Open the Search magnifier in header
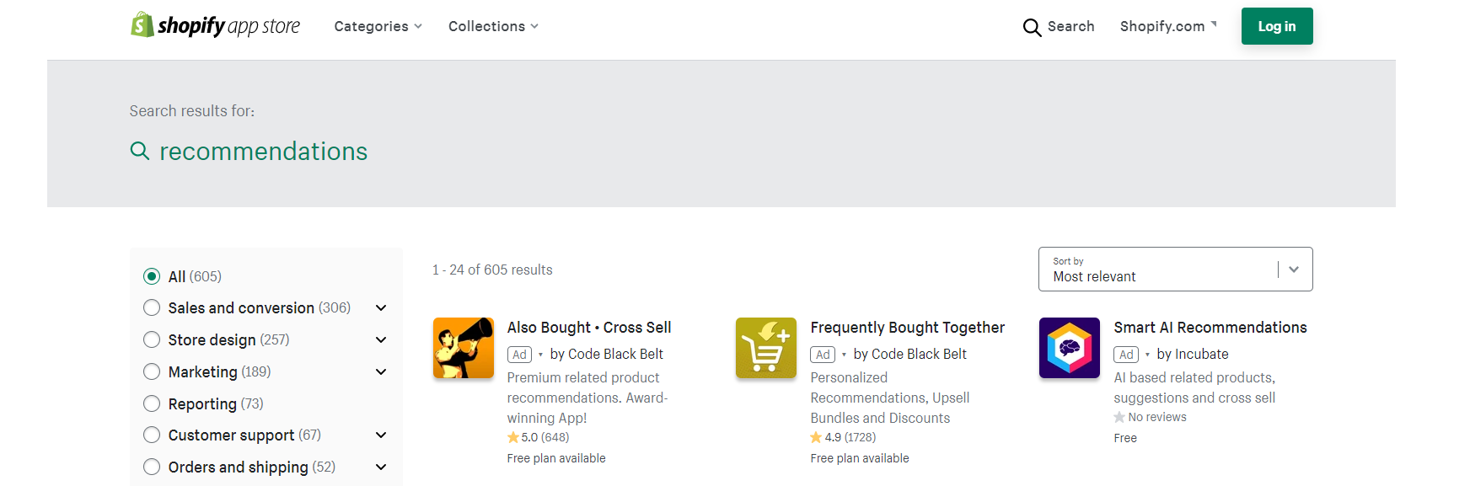 (x=1032, y=27)
